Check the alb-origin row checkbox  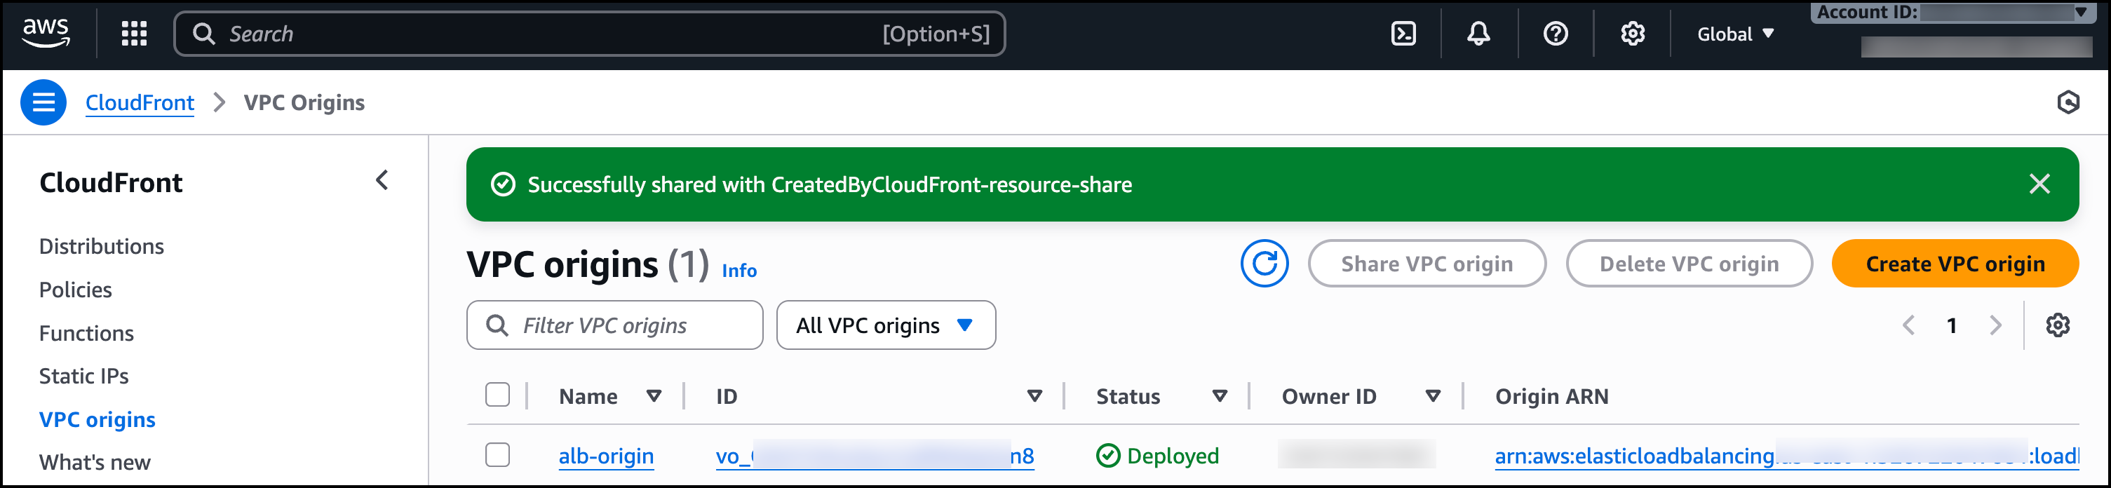click(x=497, y=454)
